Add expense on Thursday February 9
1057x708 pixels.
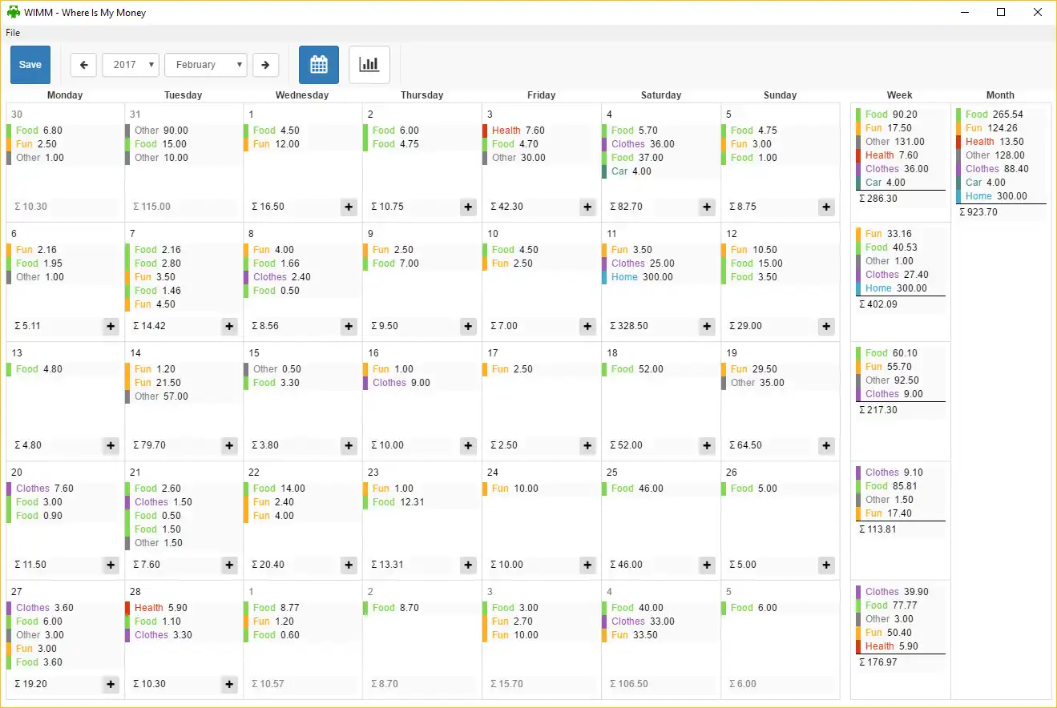pyautogui.click(x=468, y=326)
